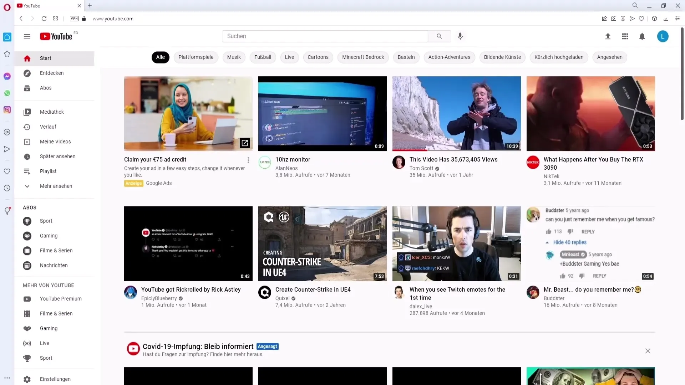This screenshot has height=385, width=685.
Task: Click the Tom Scott verified checkmark badge
Action: [437, 168]
